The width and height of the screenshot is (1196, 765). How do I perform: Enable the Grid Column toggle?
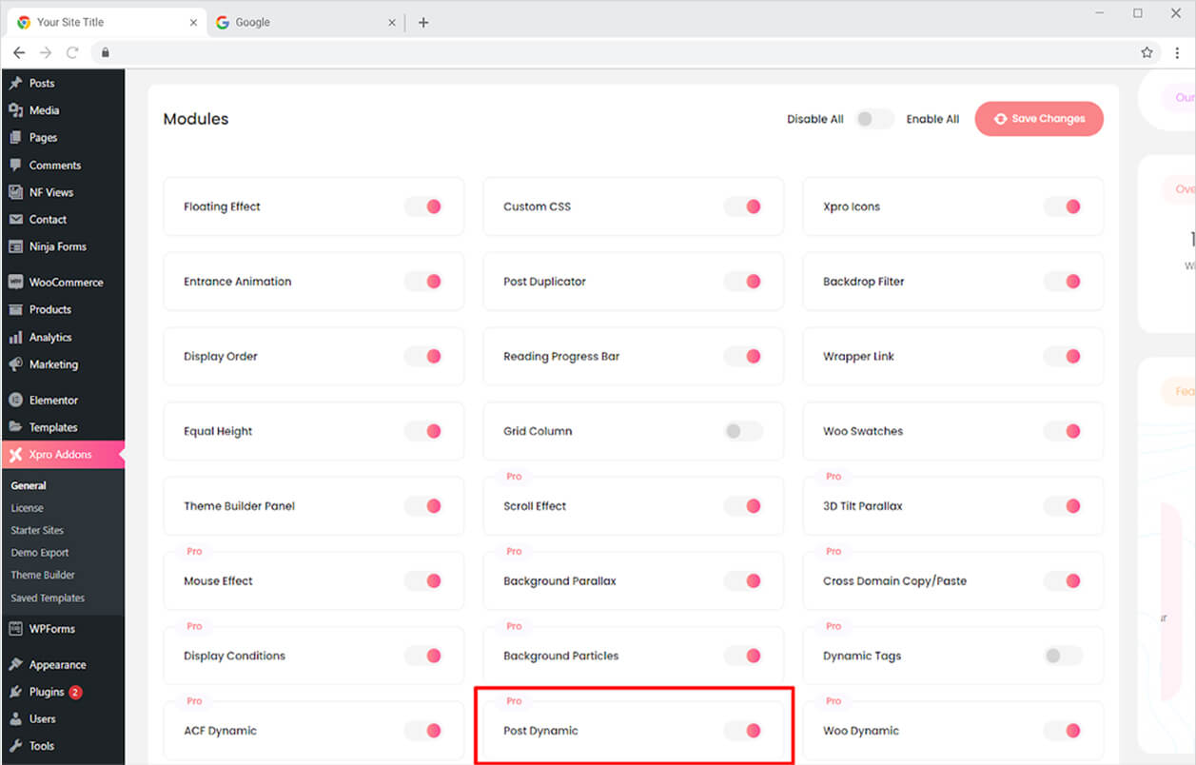point(743,431)
